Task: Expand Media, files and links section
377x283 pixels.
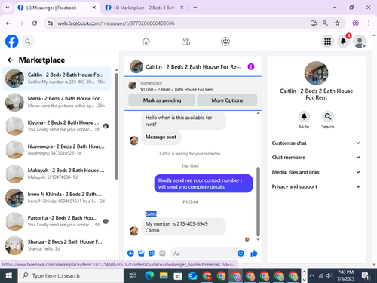Action: pyautogui.click(x=316, y=172)
